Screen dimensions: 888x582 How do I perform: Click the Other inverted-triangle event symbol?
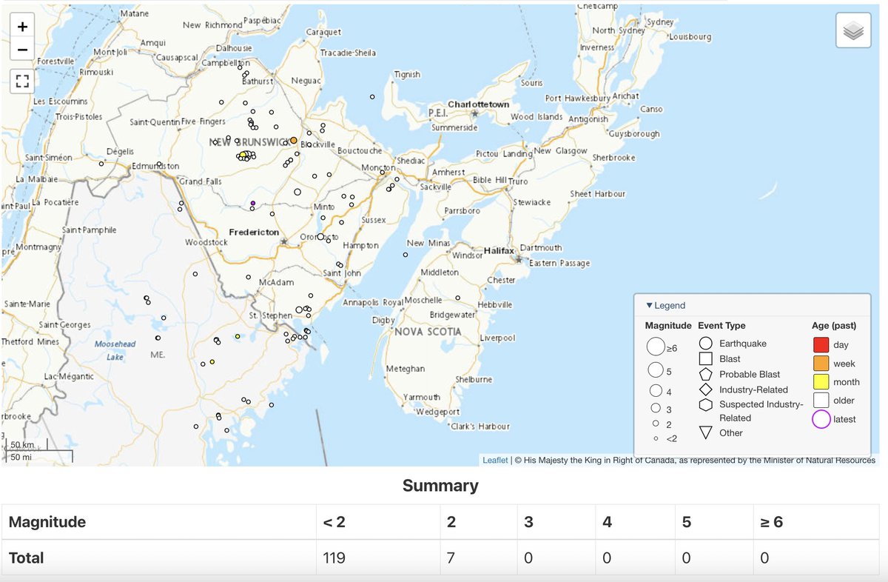point(704,432)
